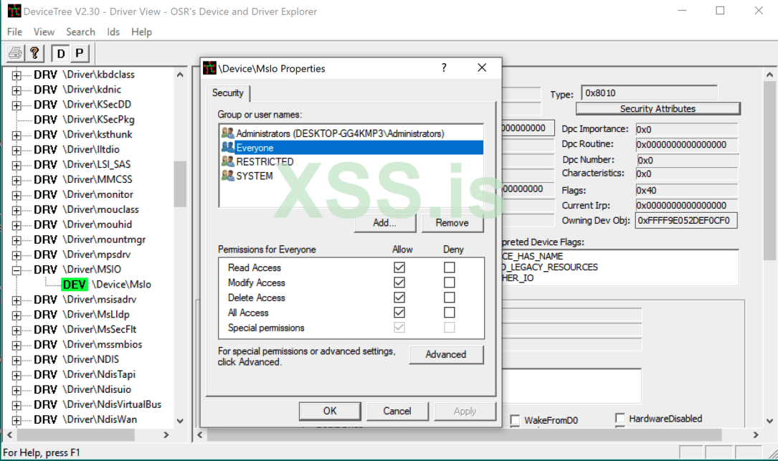Screen dimensions: 778x461
Task: Click the details pane horizontal scrollbar thumb
Action: [x=464, y=435]
